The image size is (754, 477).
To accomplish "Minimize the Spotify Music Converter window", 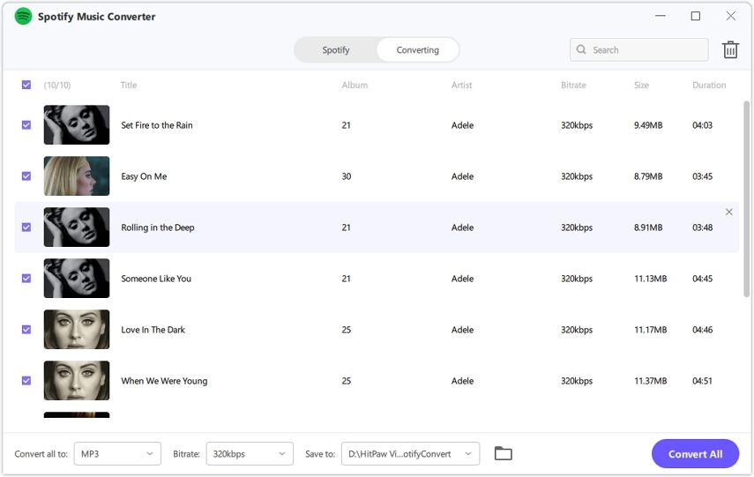I will (x=661, y=16).
